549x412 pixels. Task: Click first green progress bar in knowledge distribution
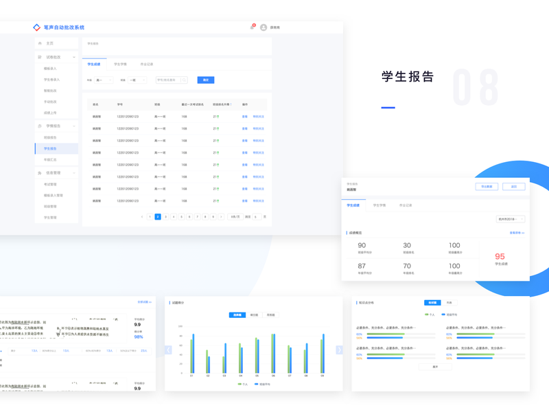pos(385,334)
